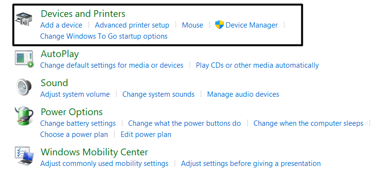Open Advanced printer setup
This screenshot has width=386, height=194.
pyautogui.click(x=132, y=25)
